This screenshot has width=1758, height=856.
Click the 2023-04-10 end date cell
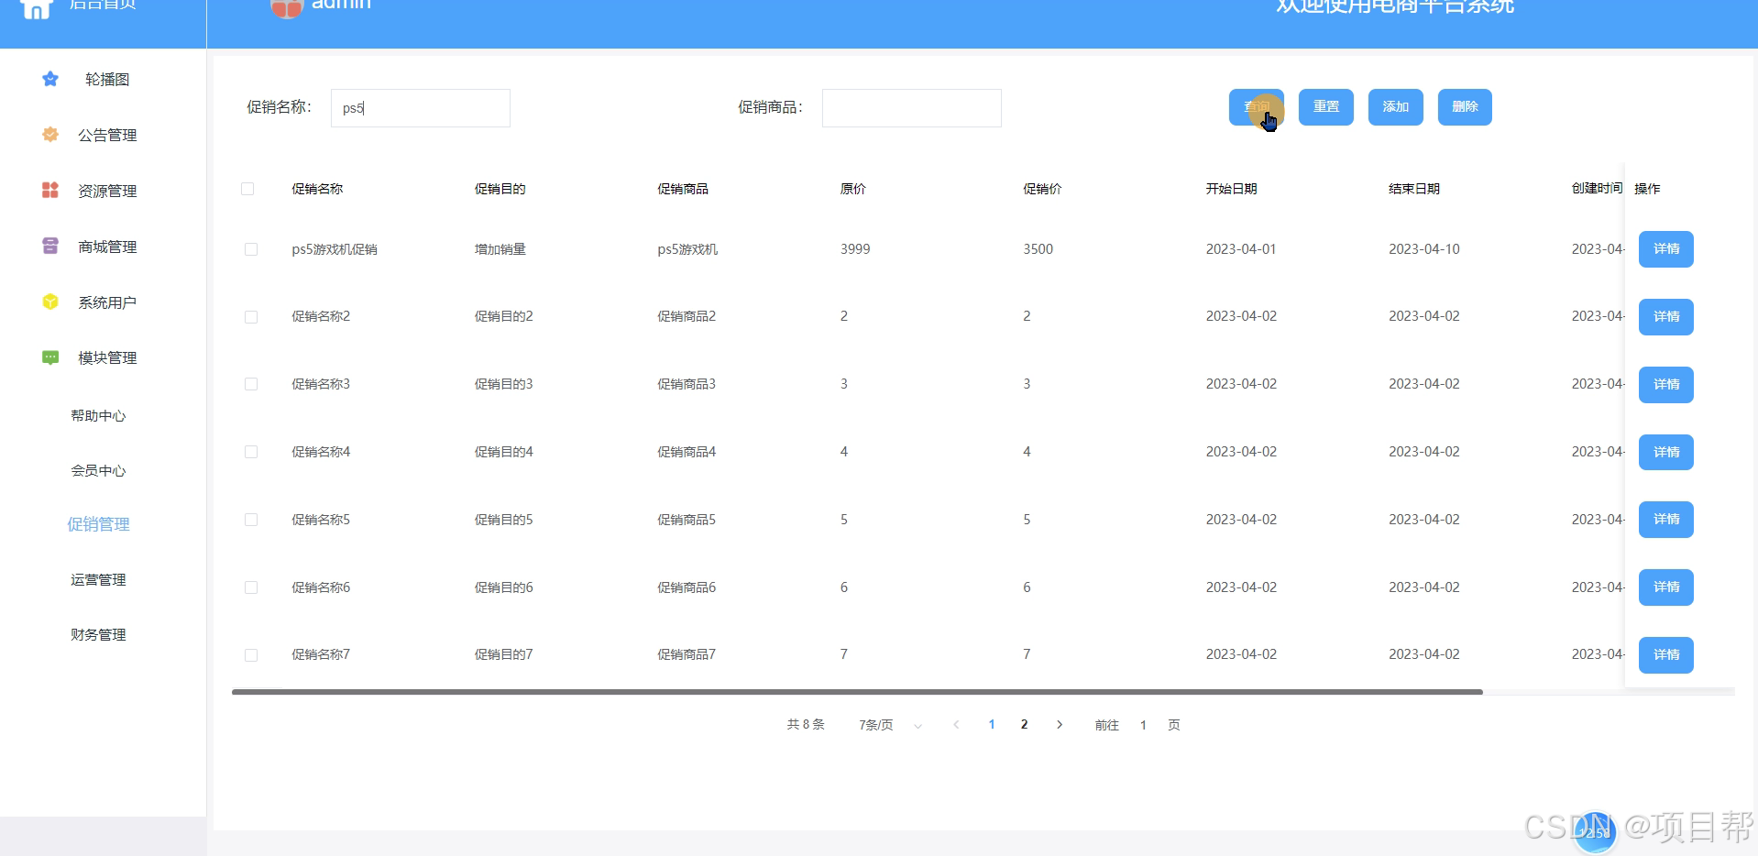point(1424,249)
